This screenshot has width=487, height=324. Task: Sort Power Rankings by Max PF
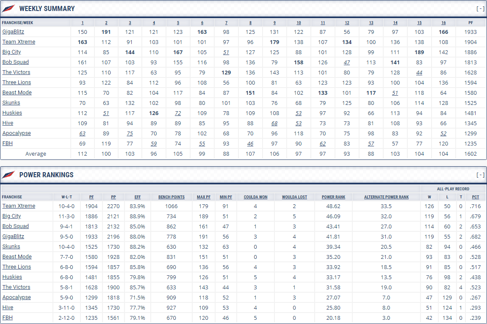tap(204, 197)
